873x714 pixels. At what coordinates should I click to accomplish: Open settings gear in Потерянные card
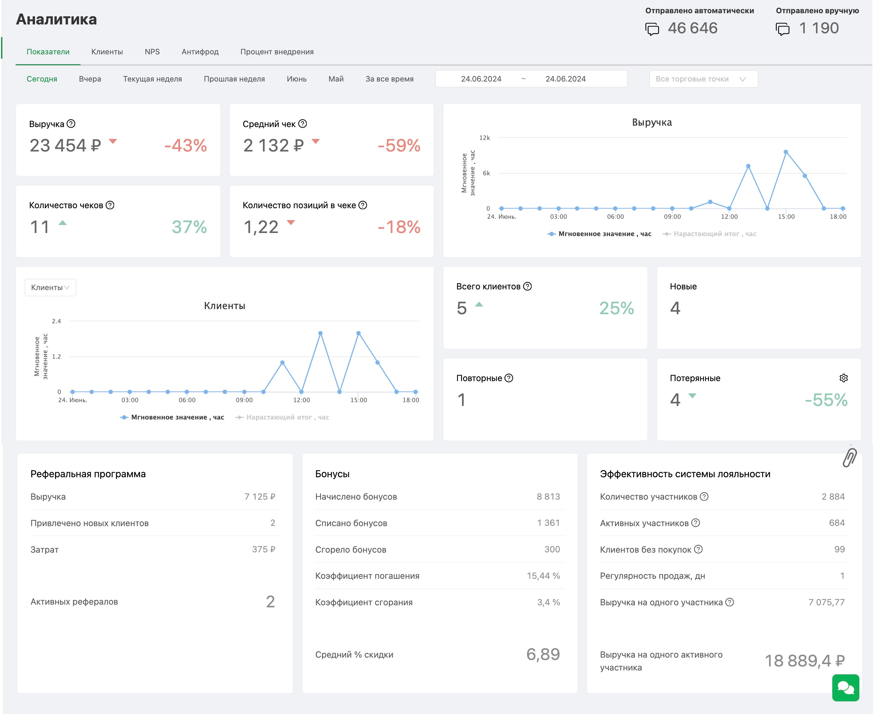point(843,378)
